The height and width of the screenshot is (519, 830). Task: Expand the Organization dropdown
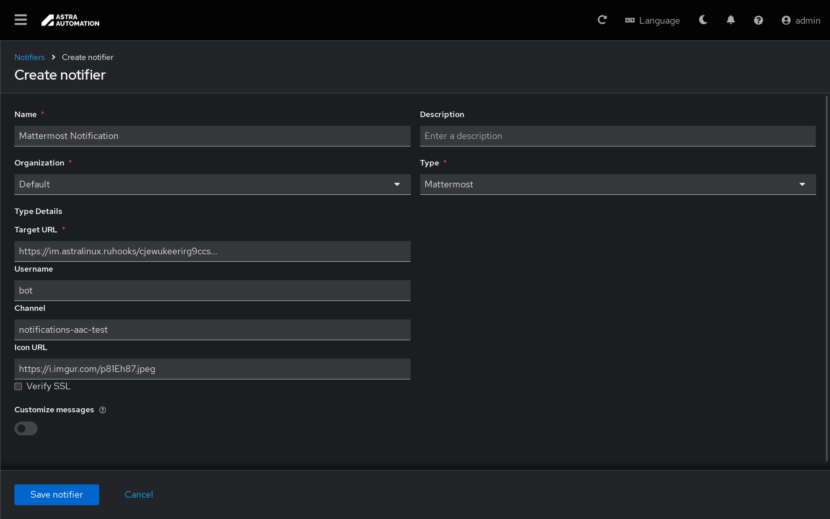(212, 185)
